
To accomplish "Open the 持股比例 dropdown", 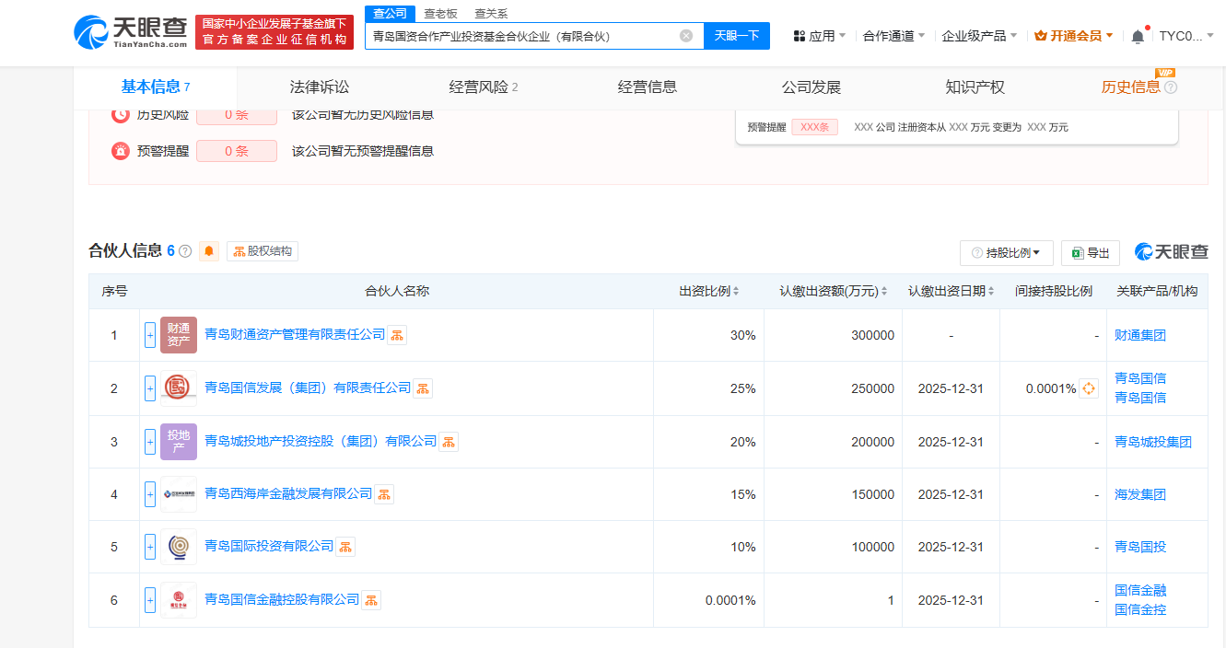I will (x=1006, y=252).
